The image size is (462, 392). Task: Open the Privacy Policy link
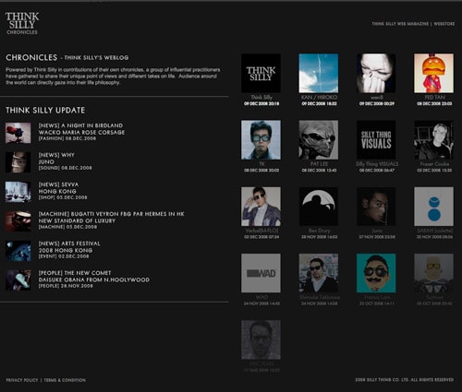coord(22,380)
